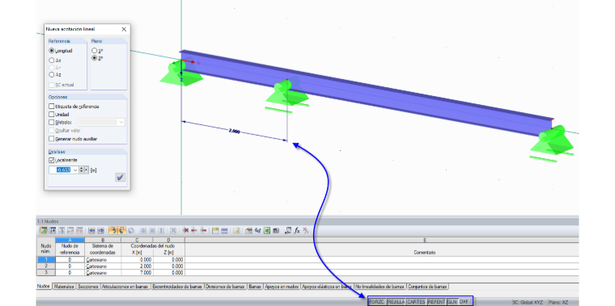
Task: Open the No linealidades de barras tab
Action: click(x=380, y=287)
